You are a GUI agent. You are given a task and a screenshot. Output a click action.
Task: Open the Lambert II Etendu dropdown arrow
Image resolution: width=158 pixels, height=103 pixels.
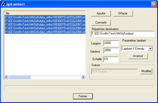click(150, 49)
